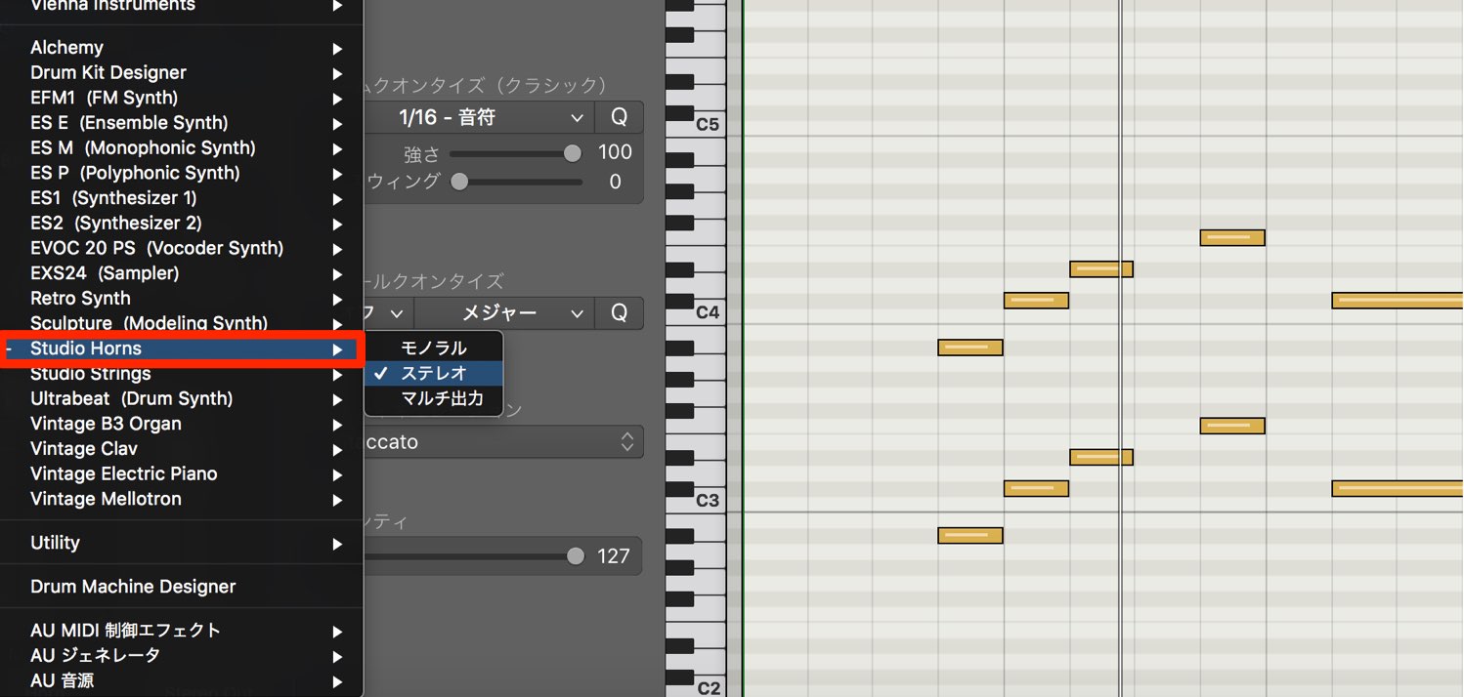
Task: Choose ES P (Polyphonic Synth) entry
Action: click(x=182, y=173)
